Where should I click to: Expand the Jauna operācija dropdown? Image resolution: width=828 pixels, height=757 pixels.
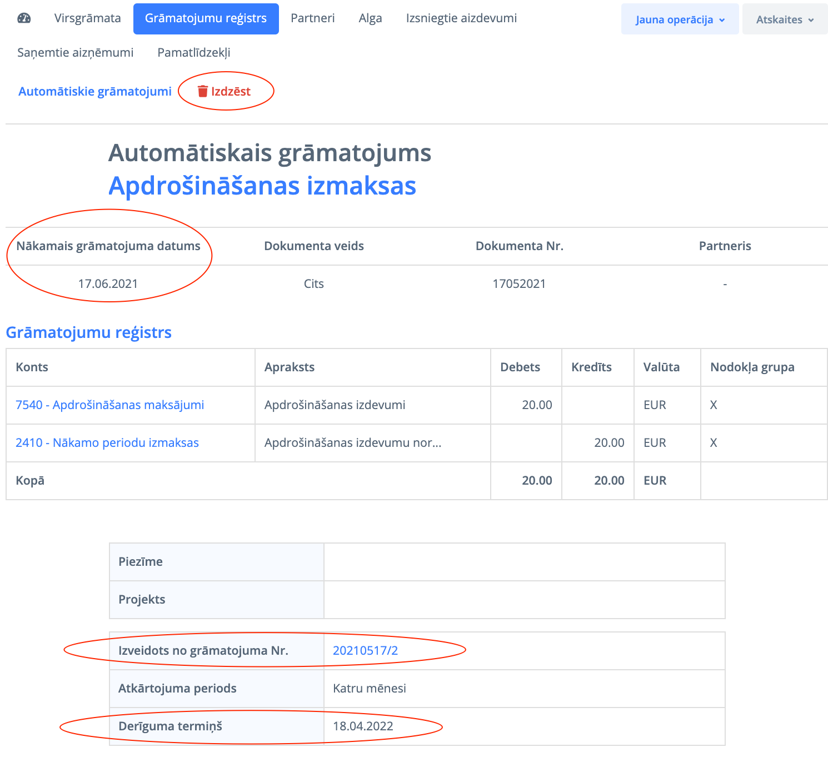tap(680, 19)
